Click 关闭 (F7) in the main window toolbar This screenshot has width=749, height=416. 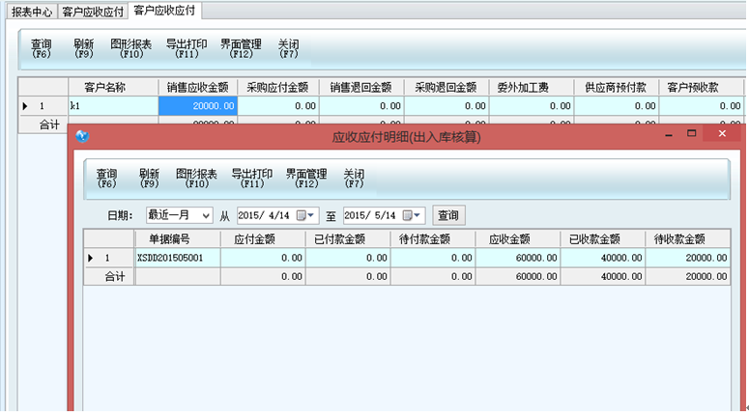pyautogui.click(x=288, y=49)
